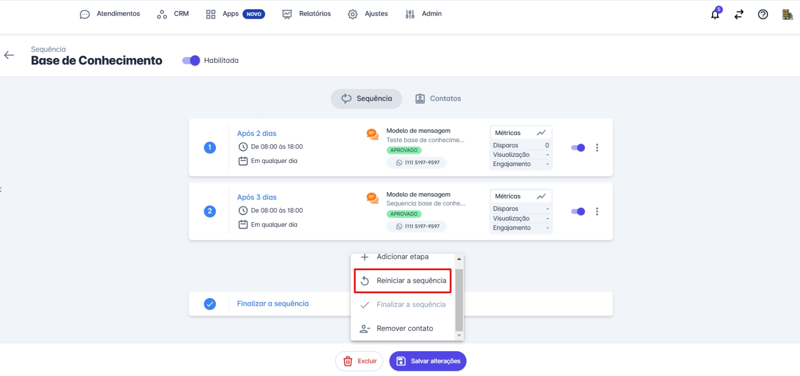This screenshot has height=376, width=800.
Task: Toggle the Habilitada sequence switch
Action: point(191,61)
